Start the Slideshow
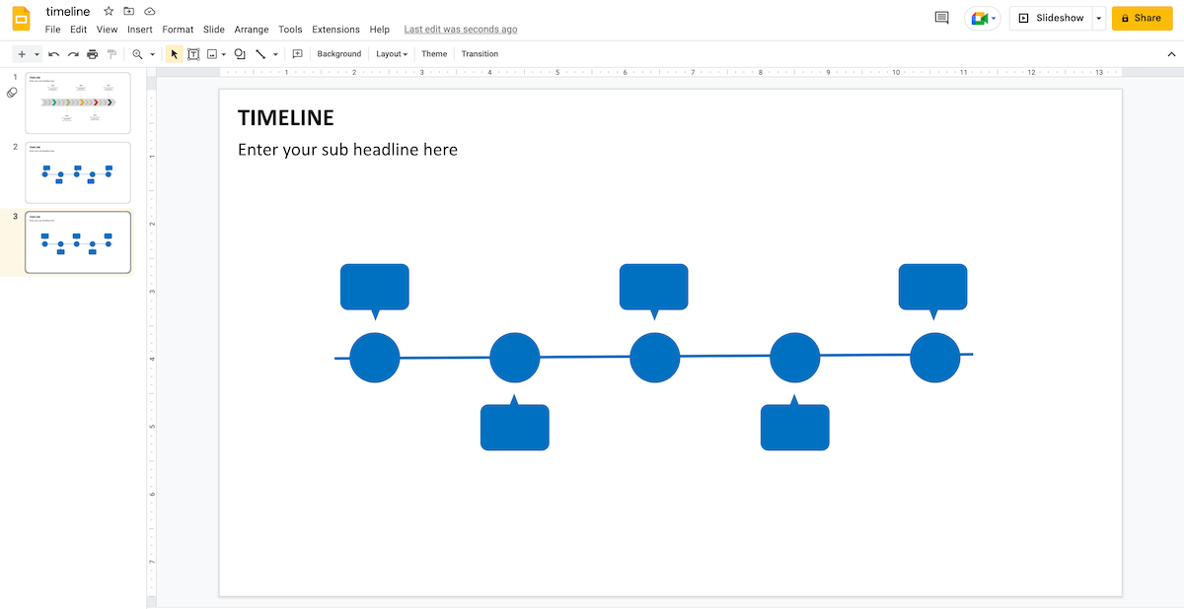This screenshot has height=609, width=1184. pos(1051,18)
